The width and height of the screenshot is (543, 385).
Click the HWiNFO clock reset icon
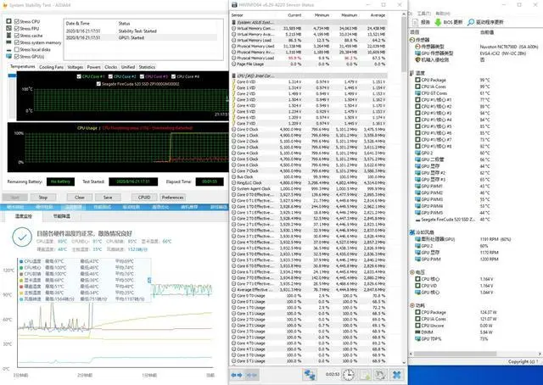click(x=349, y=375)
